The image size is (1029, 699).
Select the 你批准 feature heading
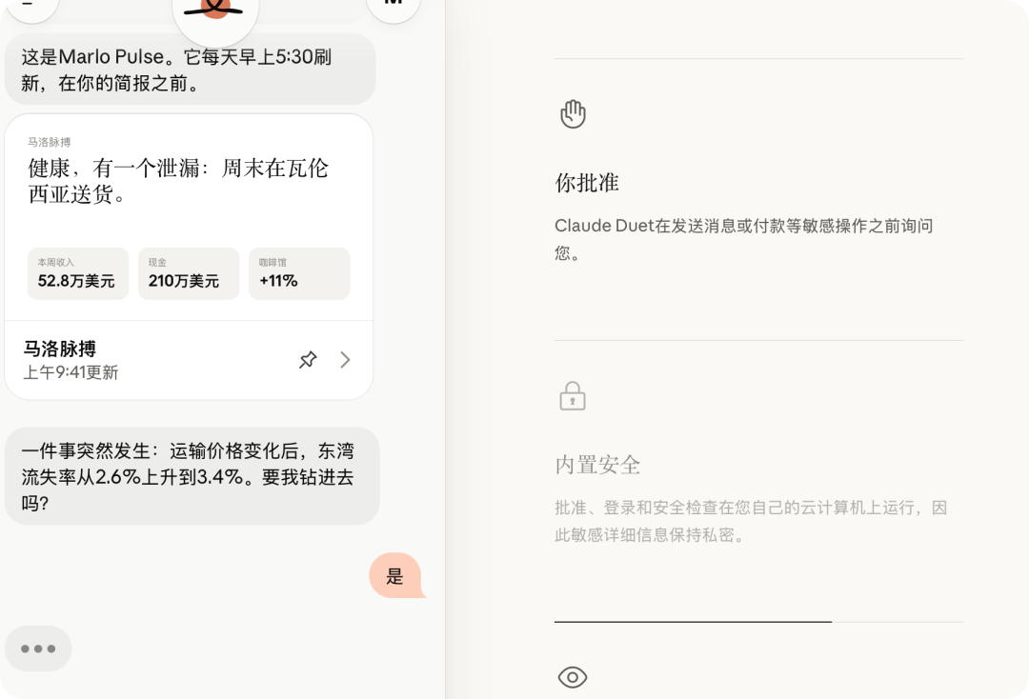click(x=587, y=183)
